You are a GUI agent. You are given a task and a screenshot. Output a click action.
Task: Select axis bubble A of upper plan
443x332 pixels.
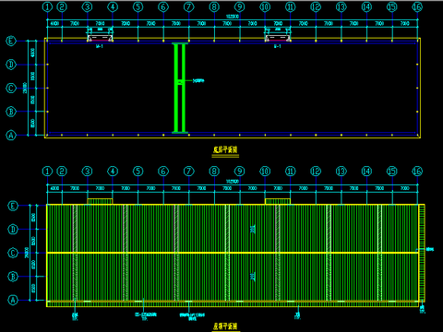pos(11,136)
